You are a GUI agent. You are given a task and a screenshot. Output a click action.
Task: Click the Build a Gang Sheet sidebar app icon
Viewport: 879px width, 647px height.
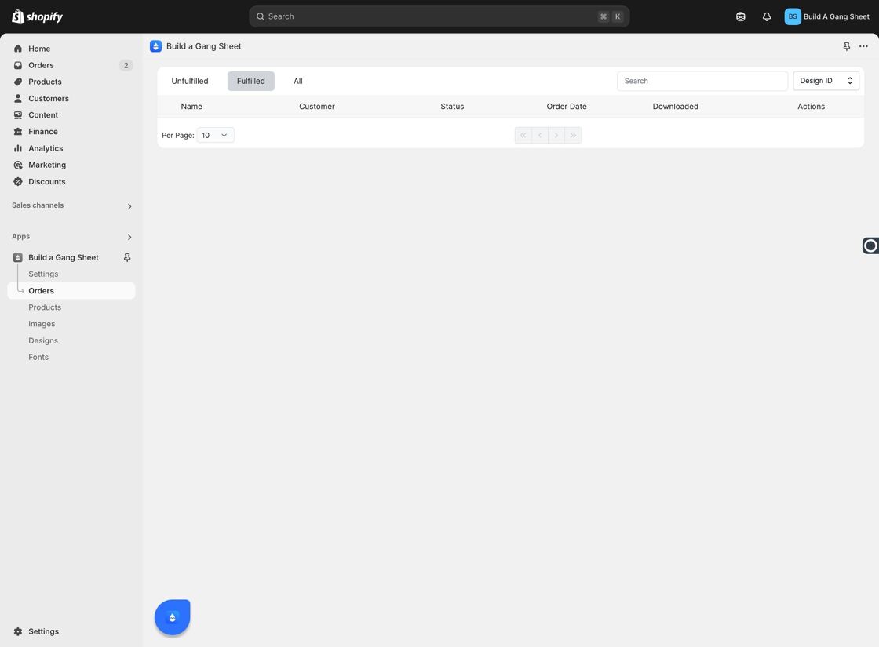tap(18, 258)
